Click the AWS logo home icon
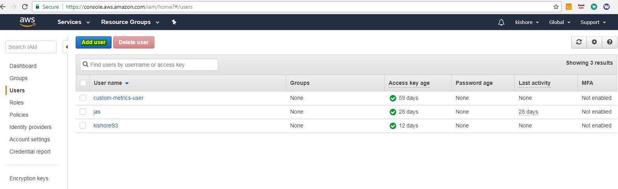The image size is (618, 189). coord(27,22)
